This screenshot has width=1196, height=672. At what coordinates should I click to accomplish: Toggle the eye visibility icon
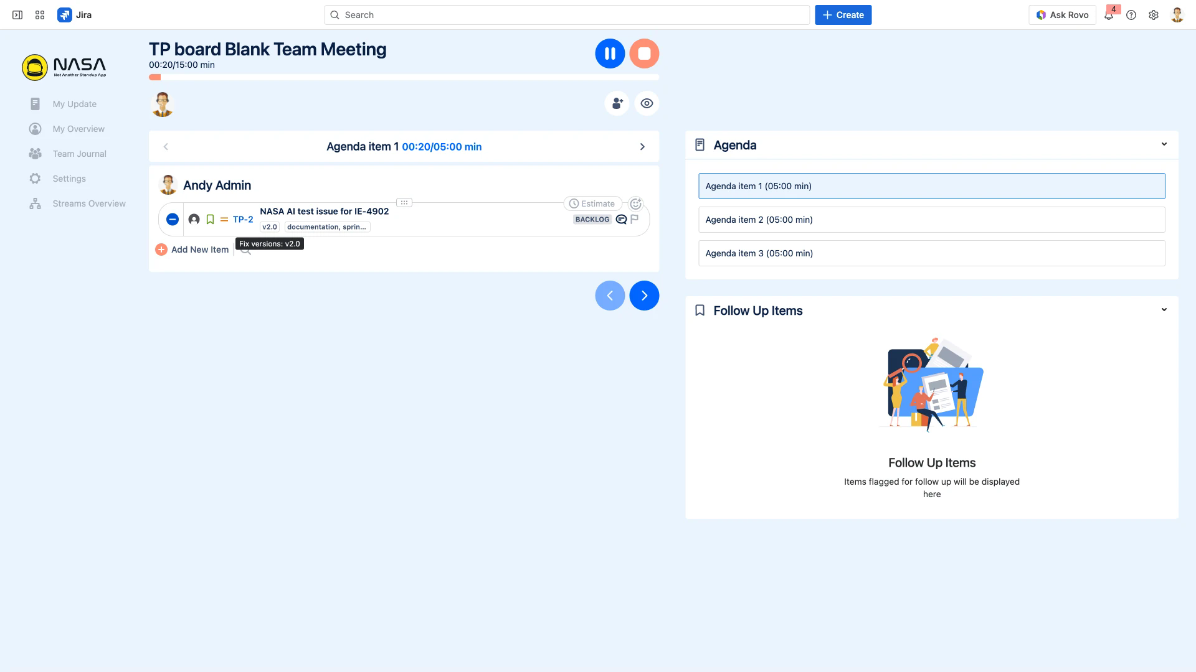click(647, 103)
